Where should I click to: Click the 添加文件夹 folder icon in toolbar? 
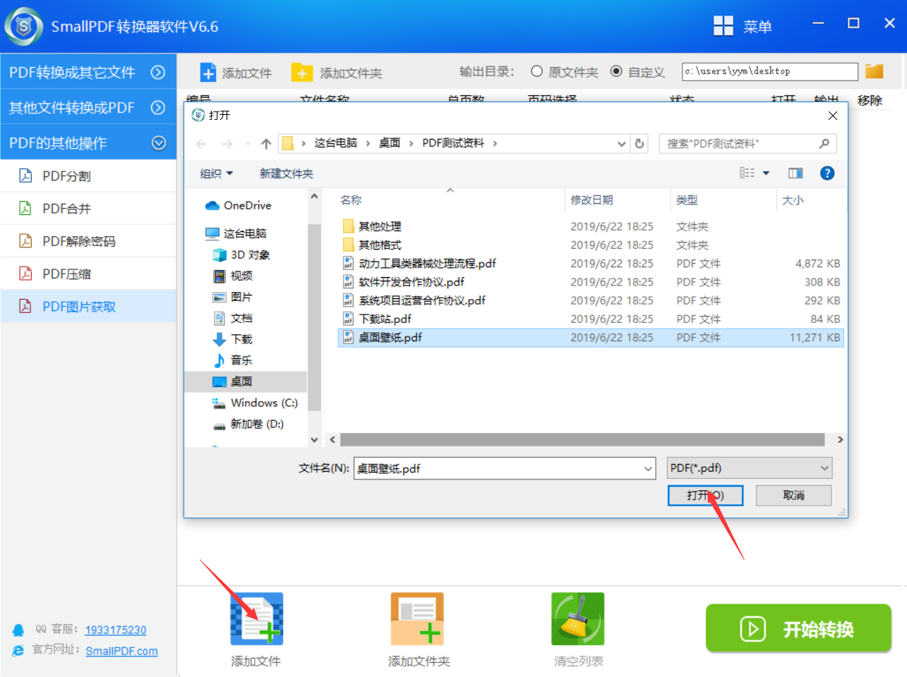[301, 73]
